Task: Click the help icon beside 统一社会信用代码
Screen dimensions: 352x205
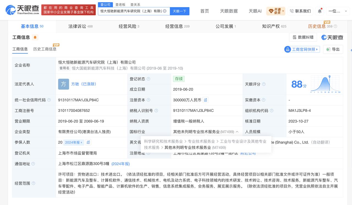Action: pyautogui.click(x=49, y=100)
